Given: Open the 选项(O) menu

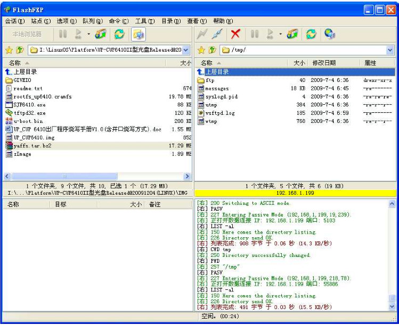Looking at the screenshot, I should [x=67, y=21].
